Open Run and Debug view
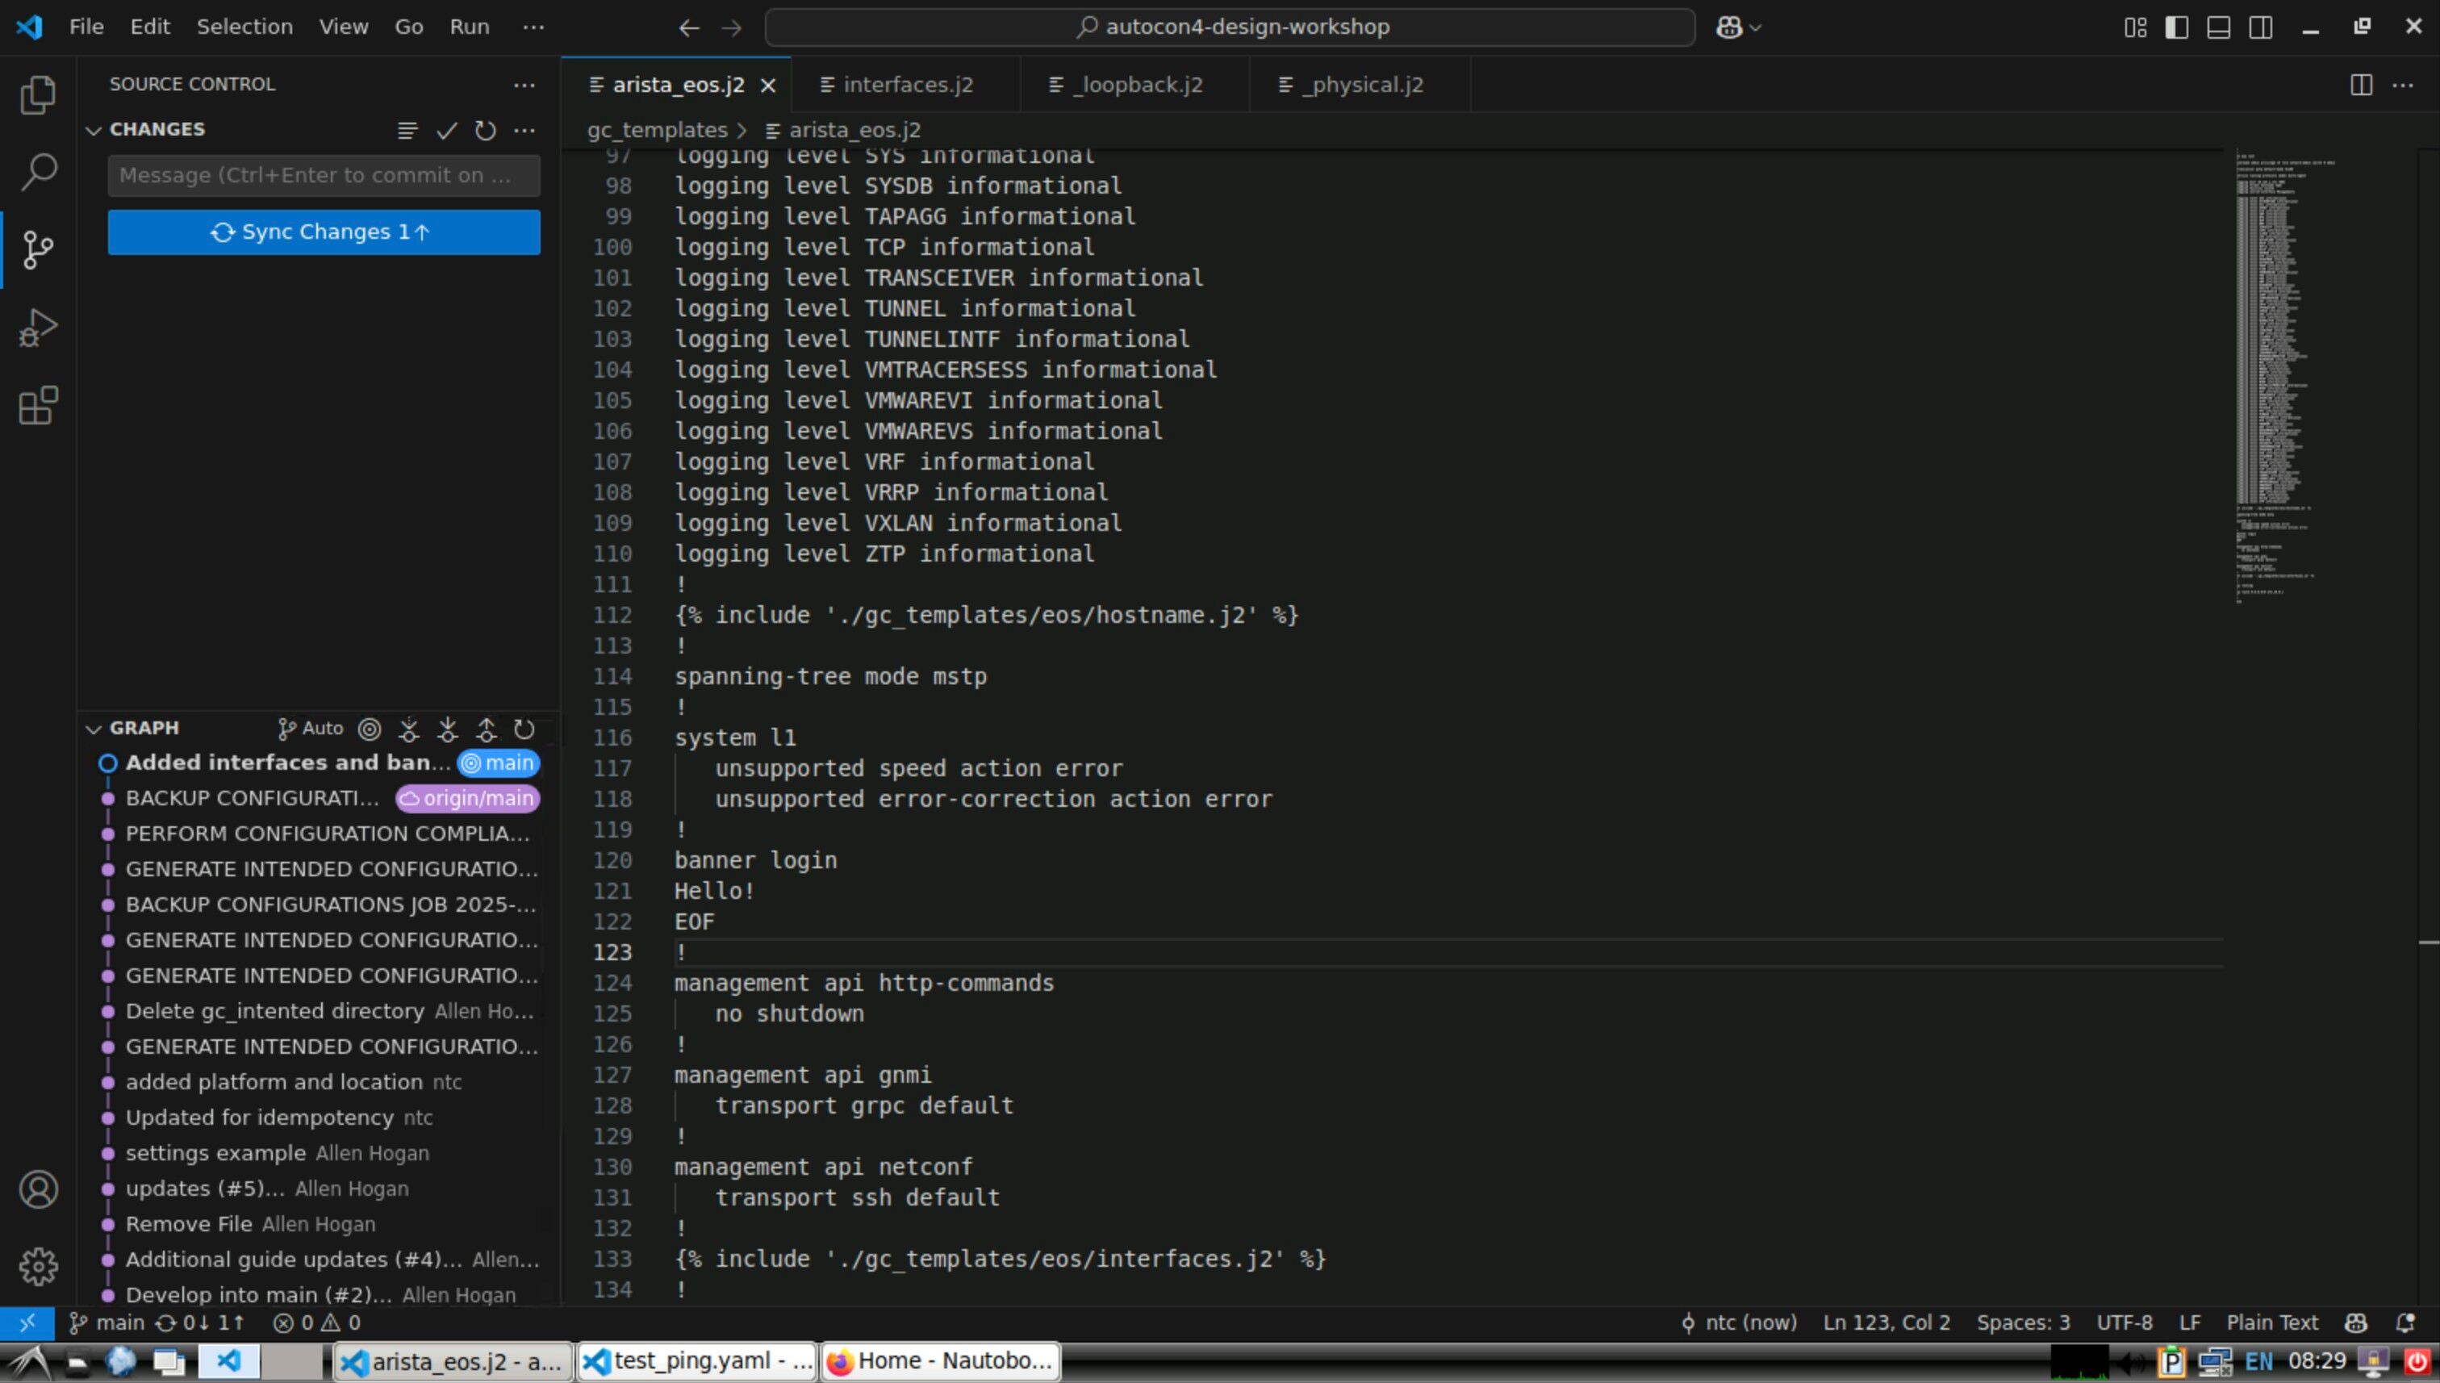 (x=38, y=328)
